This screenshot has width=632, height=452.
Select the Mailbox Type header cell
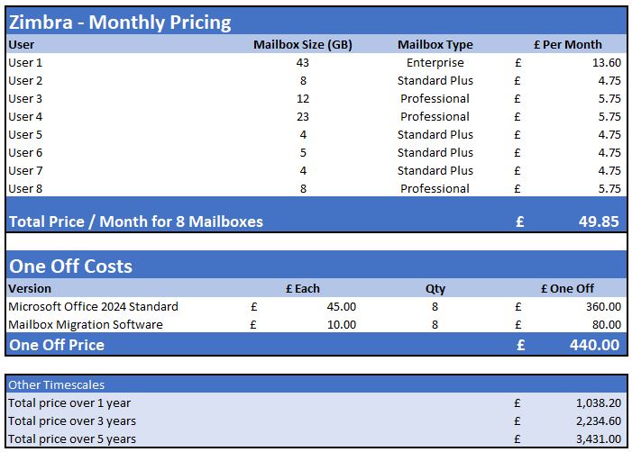435,45
